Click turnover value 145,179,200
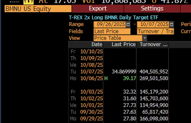Screen dimensions: 191x123 click(x=154, y=92)
